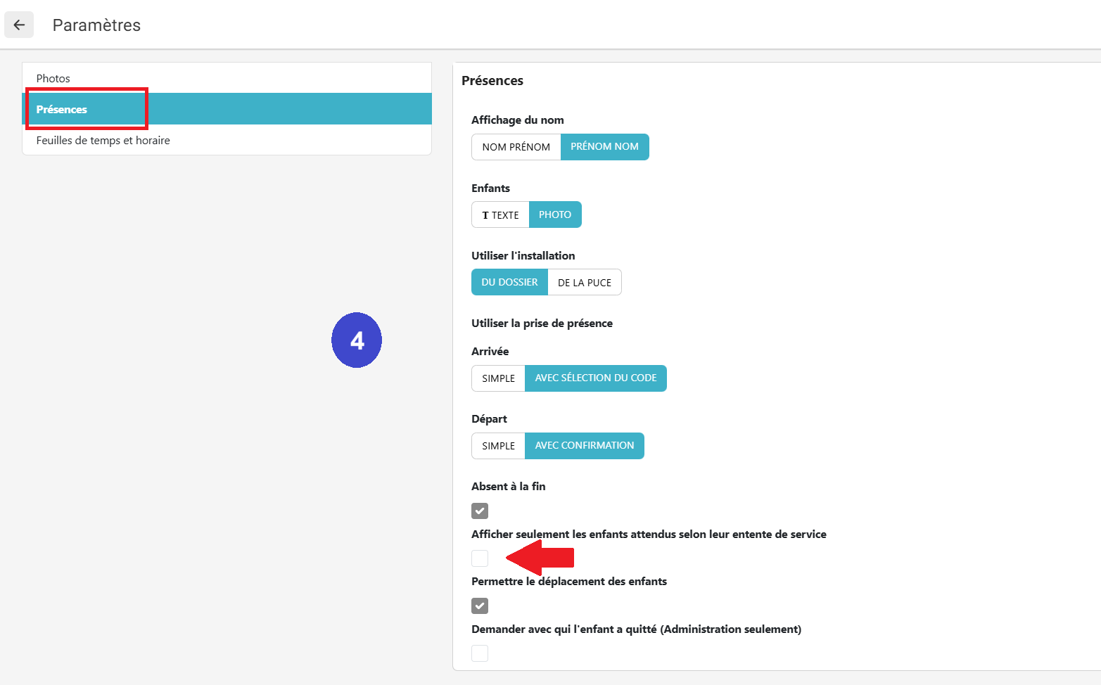Set Arrivée to AVEC SÉLECTION DU CODE
The image size is (1101, 685).
point(595,378)
